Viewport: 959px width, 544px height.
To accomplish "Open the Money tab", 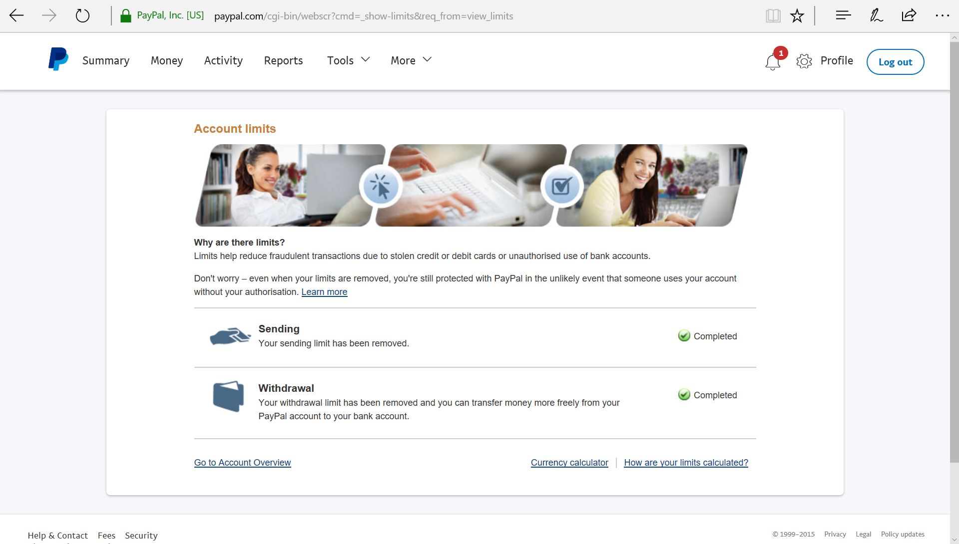I will [x=167, y=60].
